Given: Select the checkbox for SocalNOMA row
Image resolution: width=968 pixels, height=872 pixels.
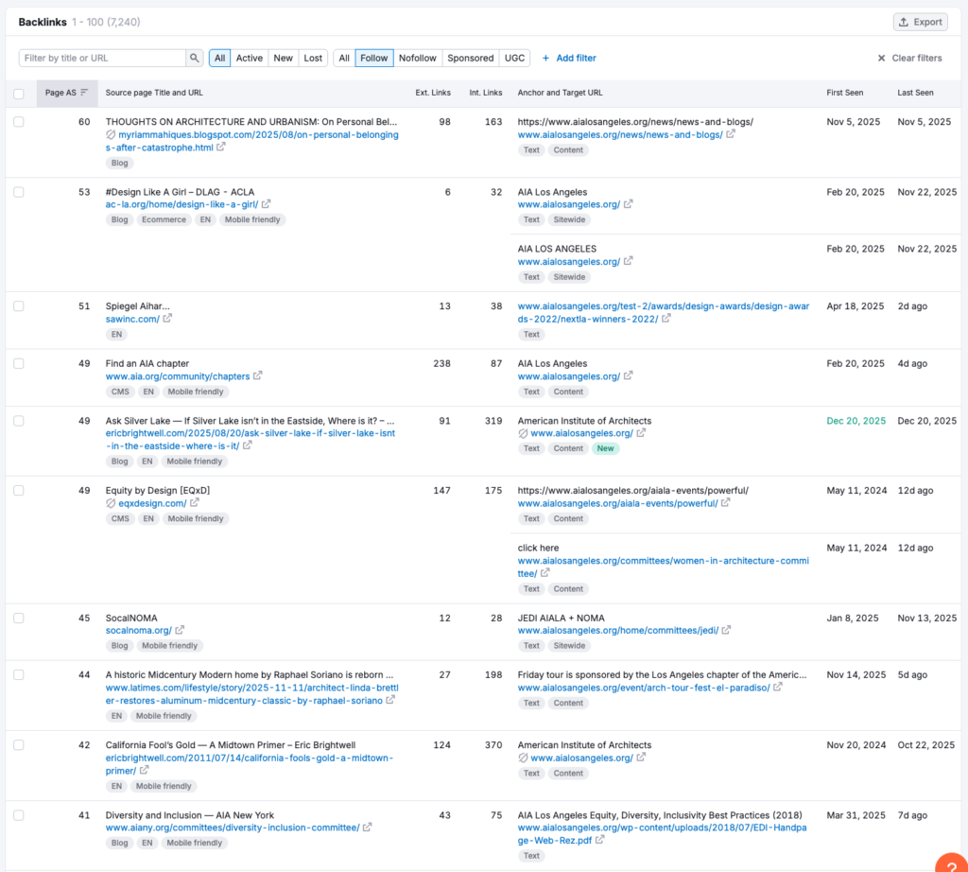Looking at the screenshot, I should (x=19, y=618).
